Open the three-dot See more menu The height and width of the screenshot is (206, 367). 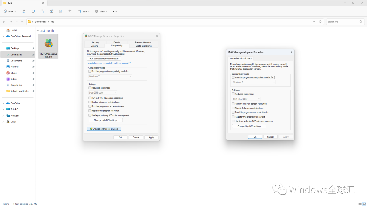pyautogui.click(x=115, y=11)
